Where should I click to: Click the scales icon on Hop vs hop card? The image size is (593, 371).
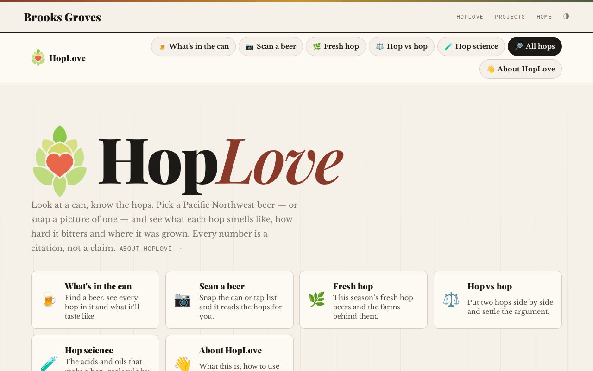pyautogui.click(x=451, y=300)
